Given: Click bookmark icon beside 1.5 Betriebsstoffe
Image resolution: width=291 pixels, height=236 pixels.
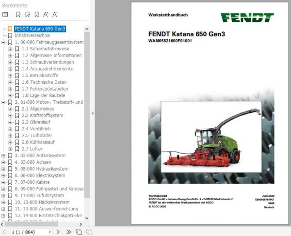Looking at the screenshot, I should [x=17, y=76].
